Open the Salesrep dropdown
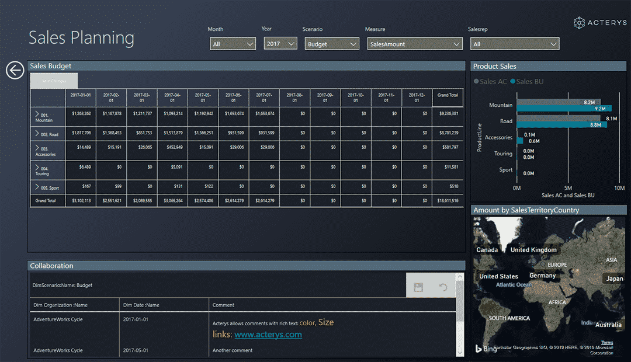Image resolution: width=631 pixels, height=362 pixels. (x=514, y=44)
